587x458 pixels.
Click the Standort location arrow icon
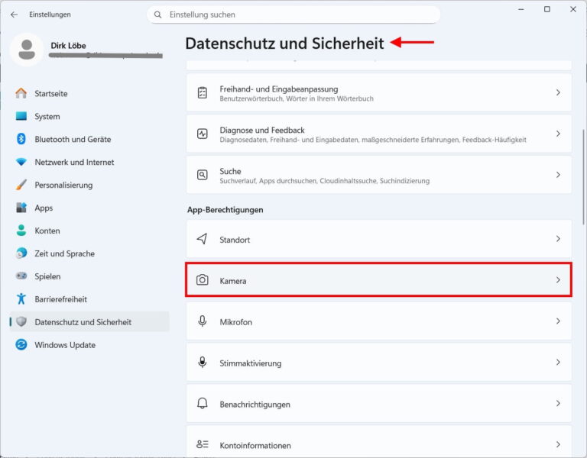pyautogui.click(x=202, y=239)
